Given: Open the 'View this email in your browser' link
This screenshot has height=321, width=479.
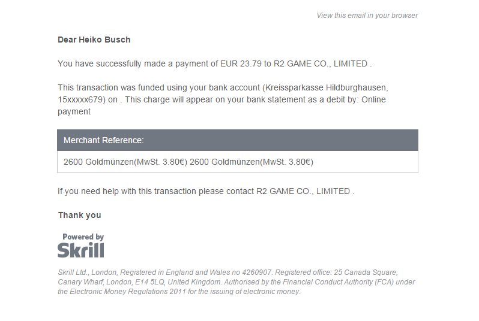Looking at the screenshot, I should [x=367, y=16].
